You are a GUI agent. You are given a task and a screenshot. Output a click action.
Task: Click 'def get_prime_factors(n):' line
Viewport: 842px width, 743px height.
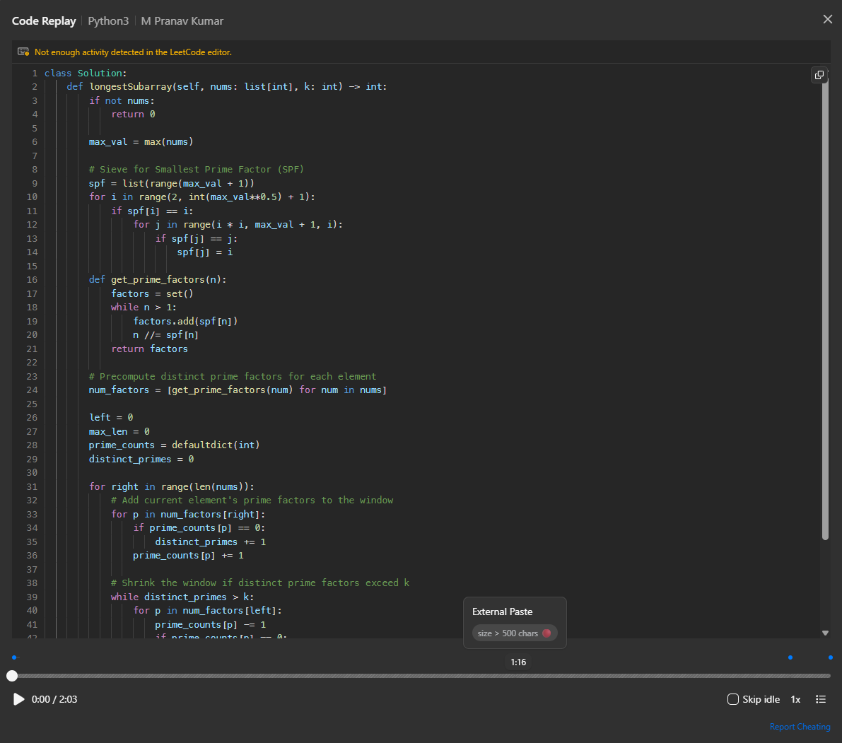(x=158, y=280)
